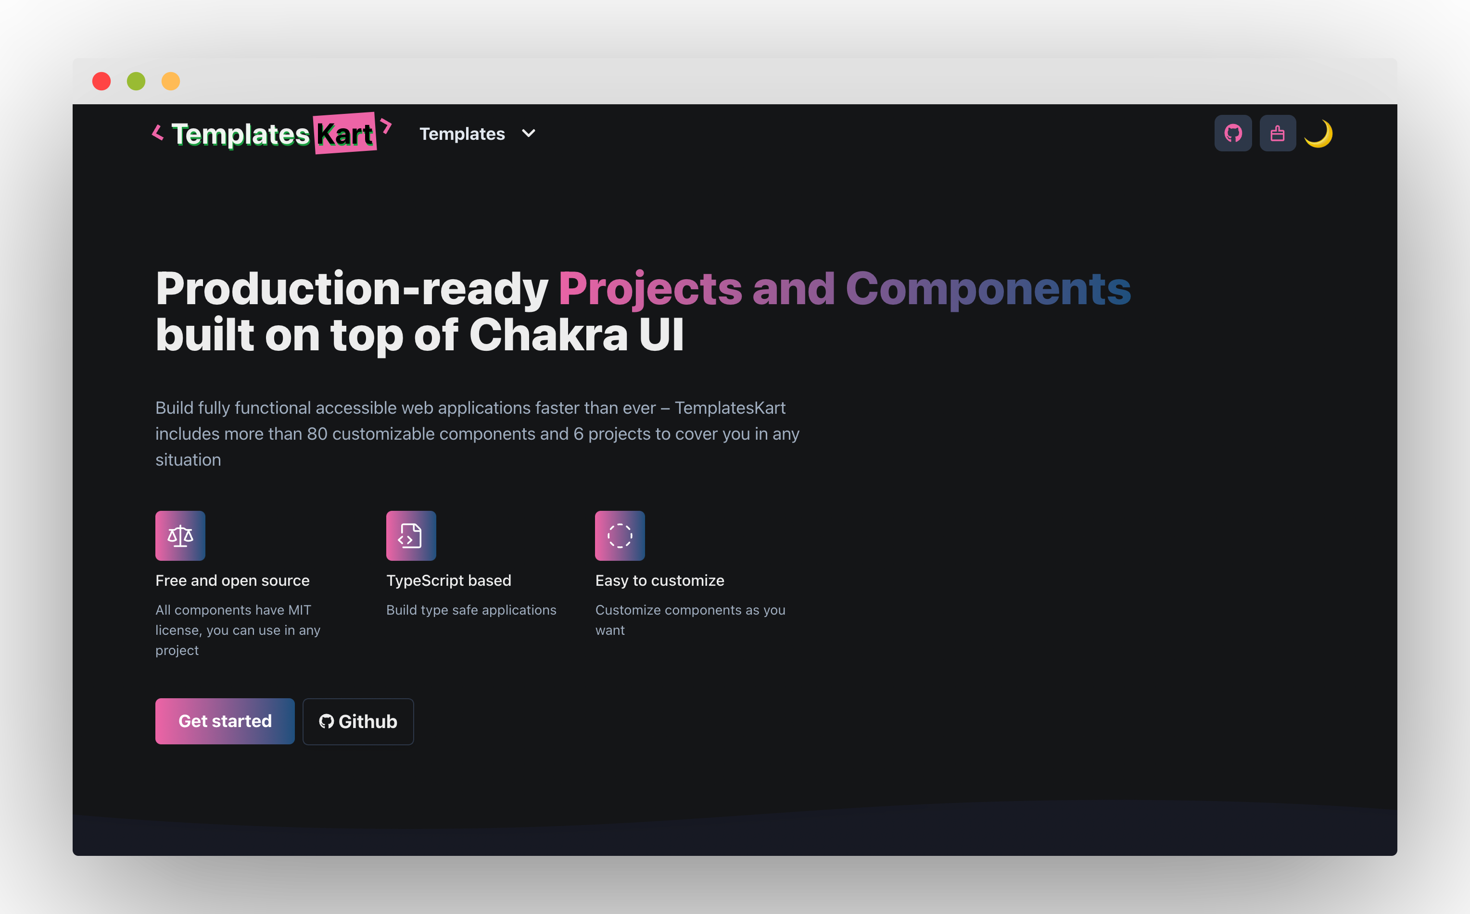The height and width of the screenshot is (914, 1470).
Task: Open the Github outline button
Action: coord(358,722)
